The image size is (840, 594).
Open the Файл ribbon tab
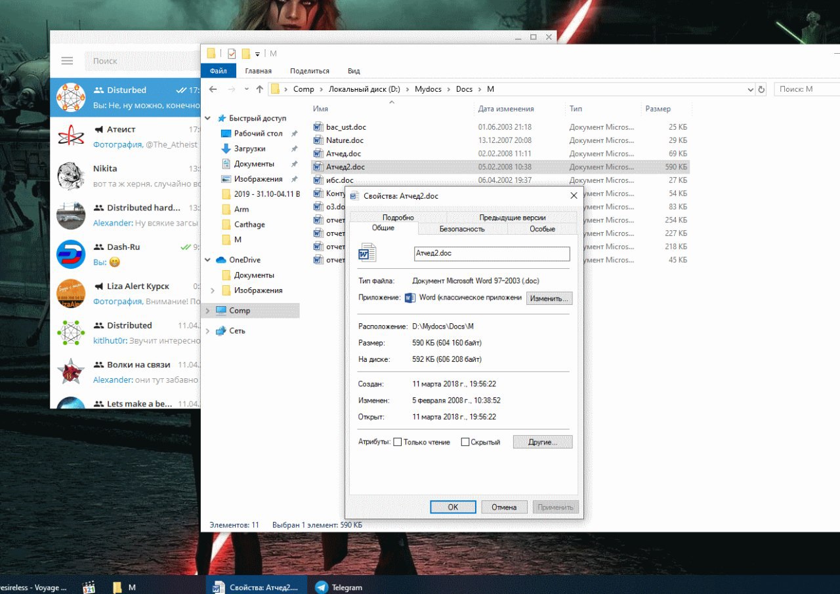point(219,71)
